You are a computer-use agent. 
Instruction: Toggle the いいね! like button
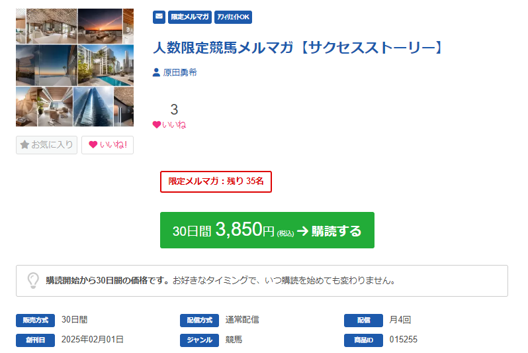click(x=107, y=144)
